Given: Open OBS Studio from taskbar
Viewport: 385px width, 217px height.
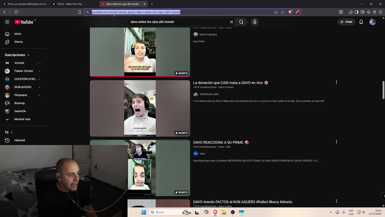Looking at the screenshot, I should coord(233,212).
